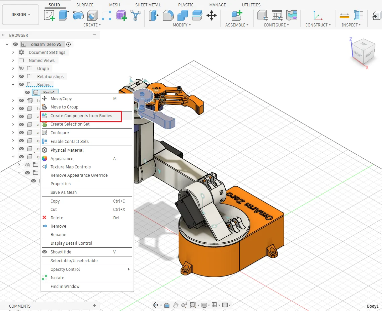This screenshot has height=311, width=382.
Task: Open the CONSTRUCT panel dropdown
Action: 318,25
